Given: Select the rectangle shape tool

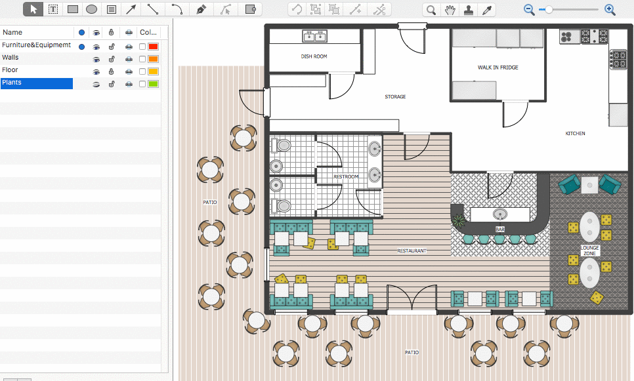Looking at the screenshot, I should 73,9.
